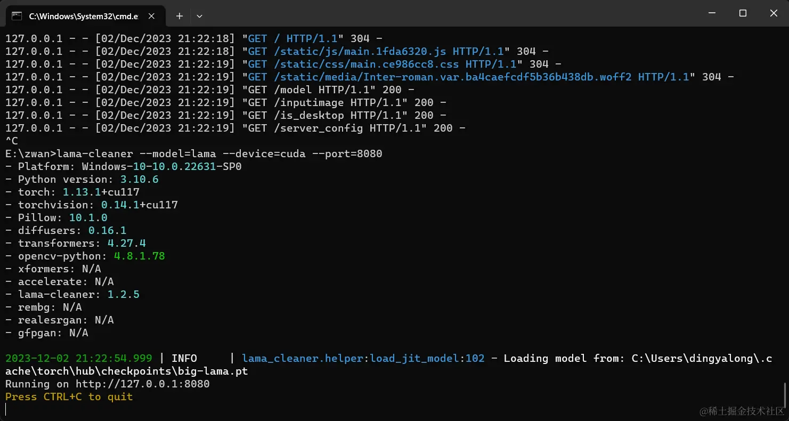Click the lama_cleaner.helper:load_jit_model:102 text
This screenshot has height=421, width=789.
pos(362,358)
